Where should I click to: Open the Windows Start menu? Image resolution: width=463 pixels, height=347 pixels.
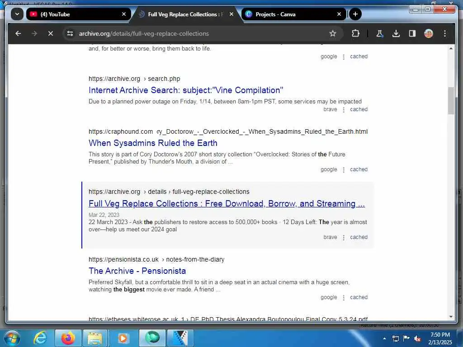tap(12, 338)
